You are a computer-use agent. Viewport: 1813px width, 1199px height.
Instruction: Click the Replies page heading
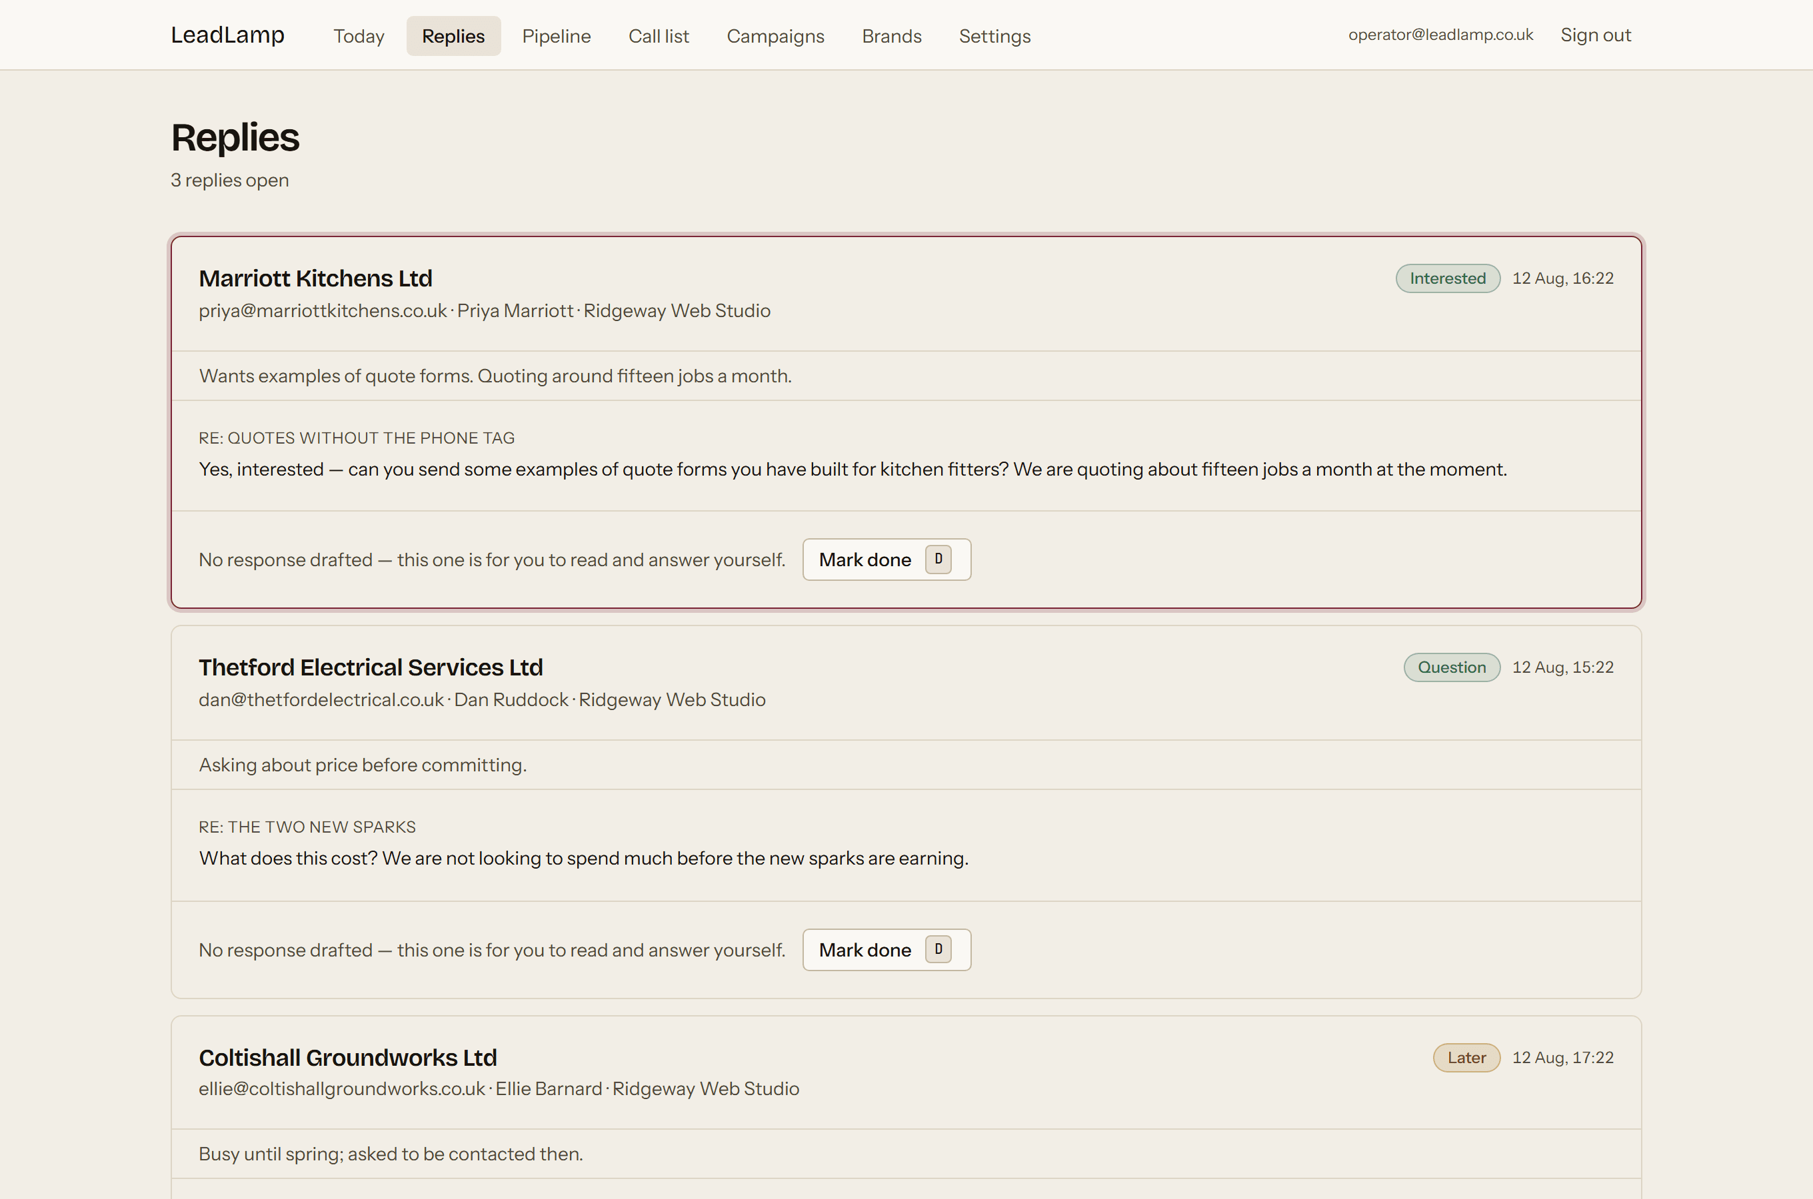point(235,138)
